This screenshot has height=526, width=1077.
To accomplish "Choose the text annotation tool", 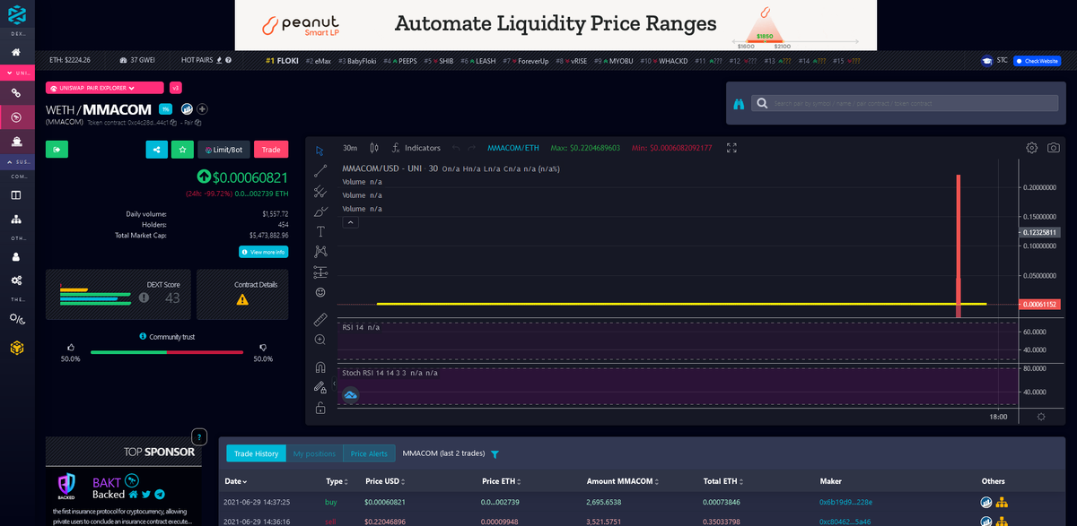I will (320, 231).
